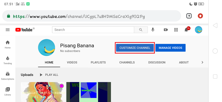Open Trending in sidebar
This screenshot has height=102, width=222.
tap(8, 60)
